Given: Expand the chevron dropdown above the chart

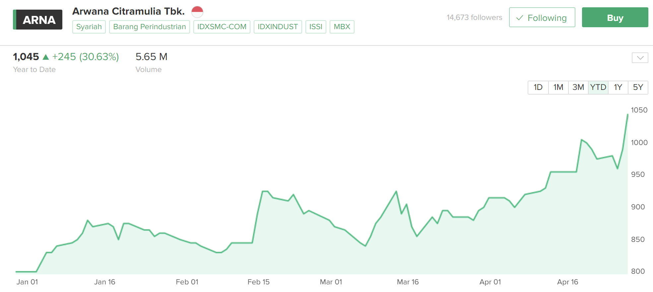Looking at the screenshot, I should click(640, 58).
